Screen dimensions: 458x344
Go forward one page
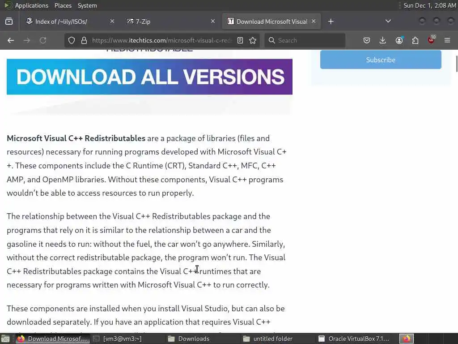coord(27,40)
